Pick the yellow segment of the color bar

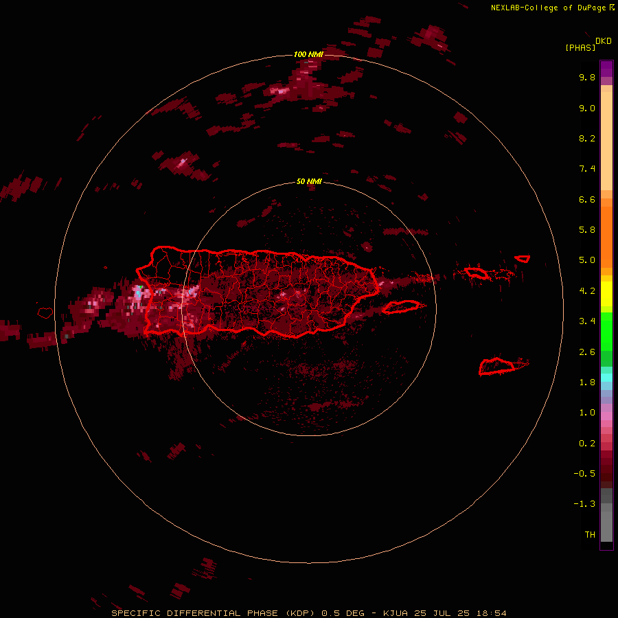coord(606,294)
